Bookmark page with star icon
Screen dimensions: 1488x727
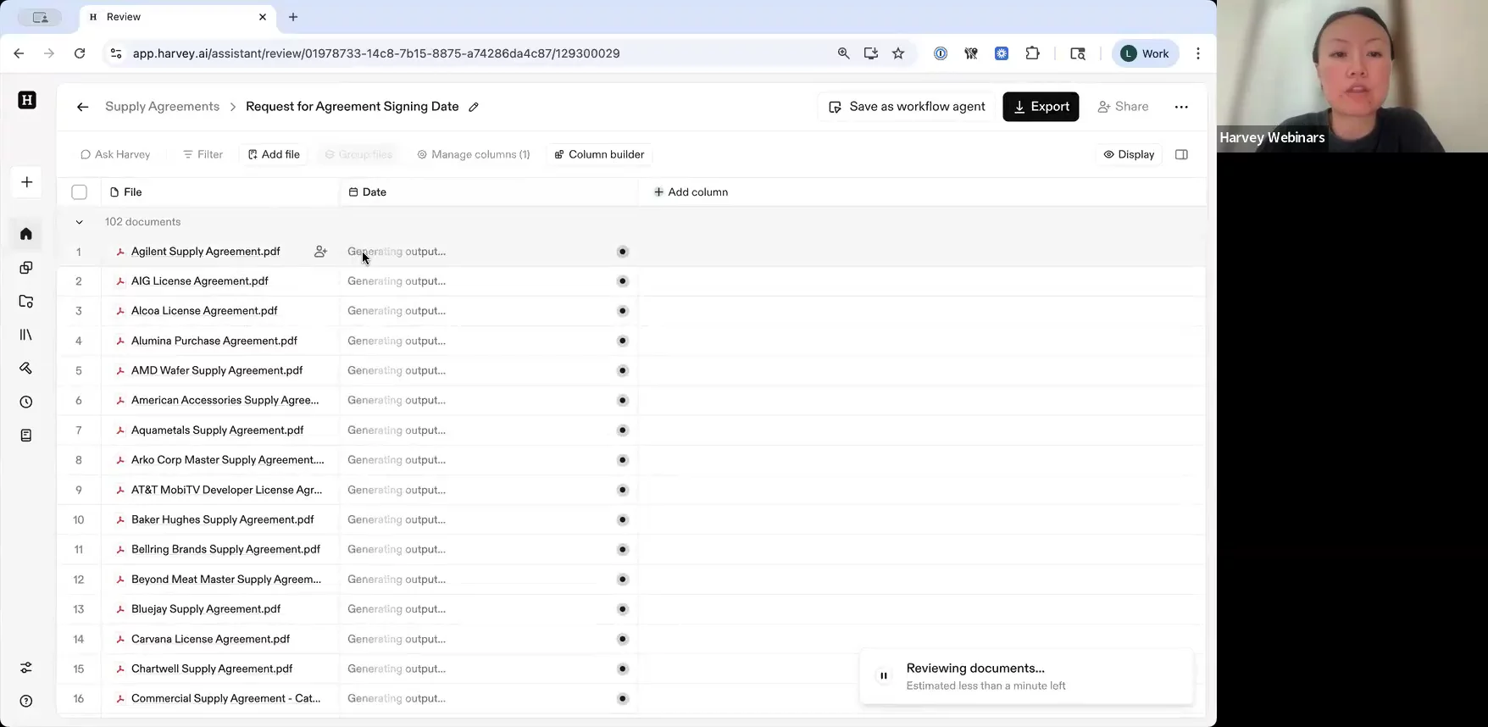(x=898, y=53)
